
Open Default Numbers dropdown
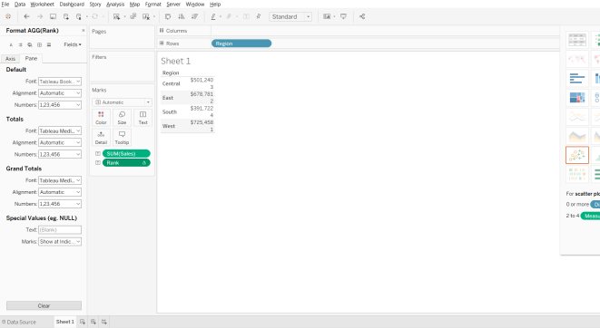point(60,104)
